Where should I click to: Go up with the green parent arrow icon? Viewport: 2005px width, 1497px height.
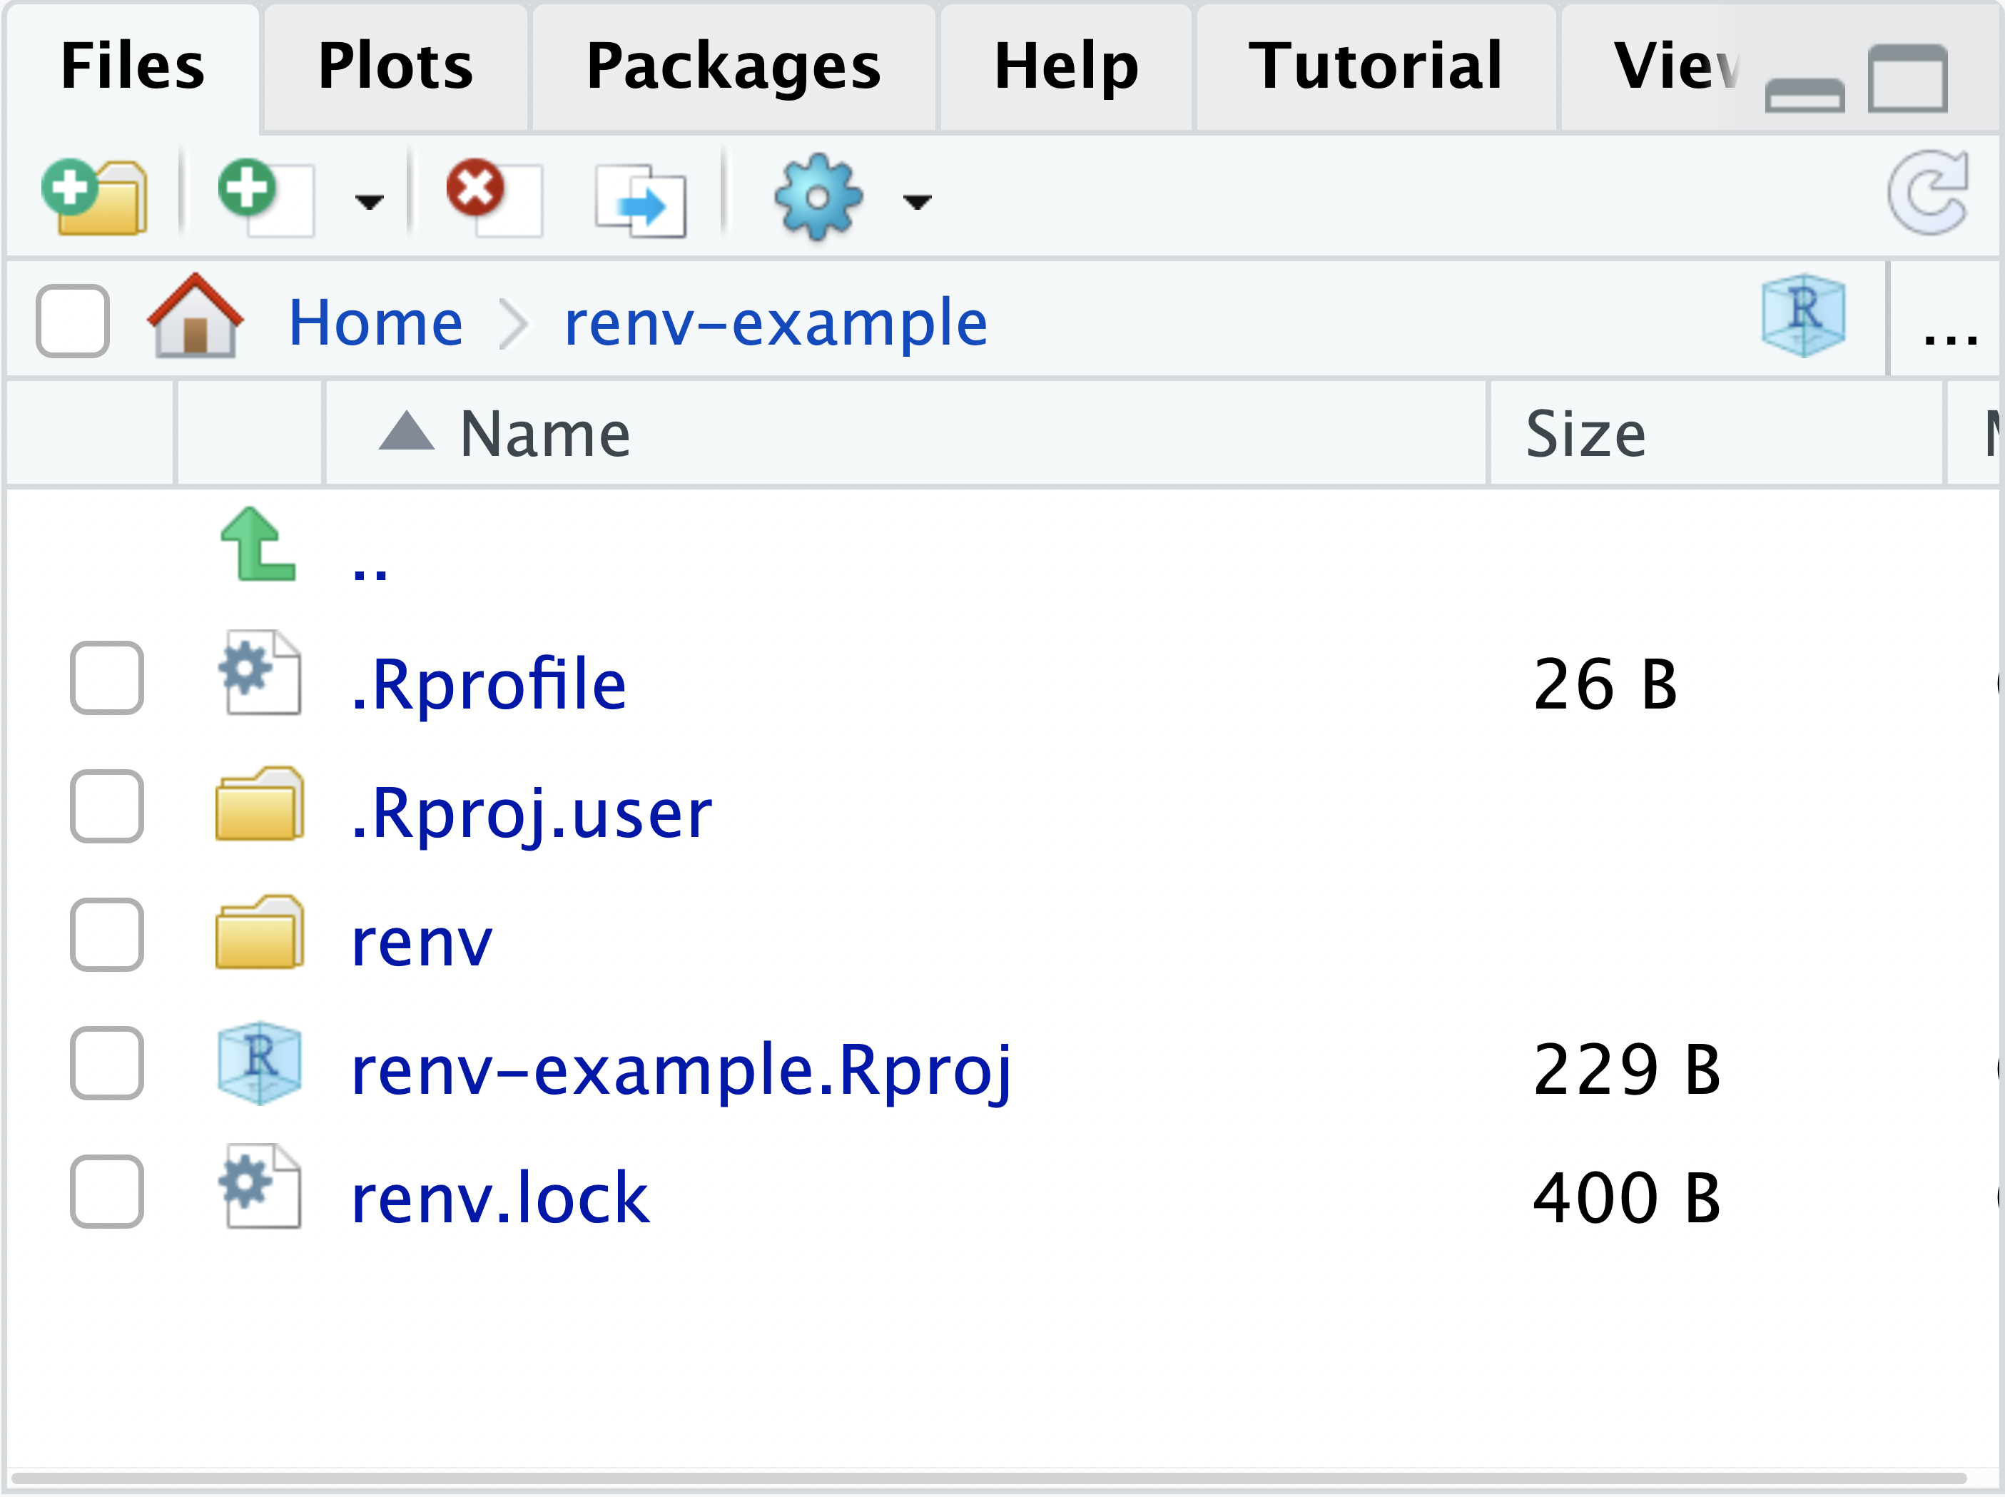click(258, 543)
